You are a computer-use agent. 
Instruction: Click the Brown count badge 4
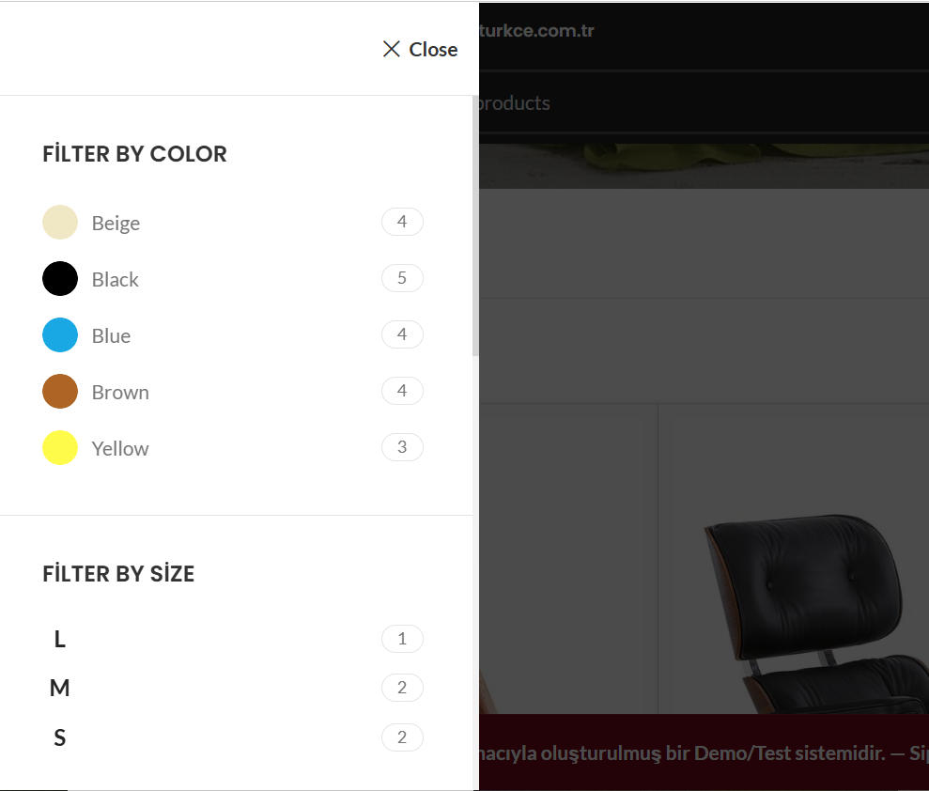pos(402,391)
